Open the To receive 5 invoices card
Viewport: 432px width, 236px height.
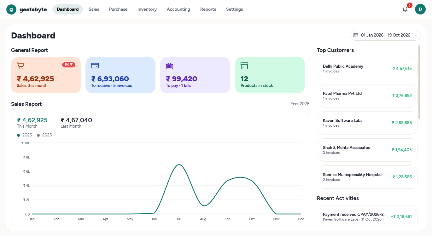coord(120,75)
